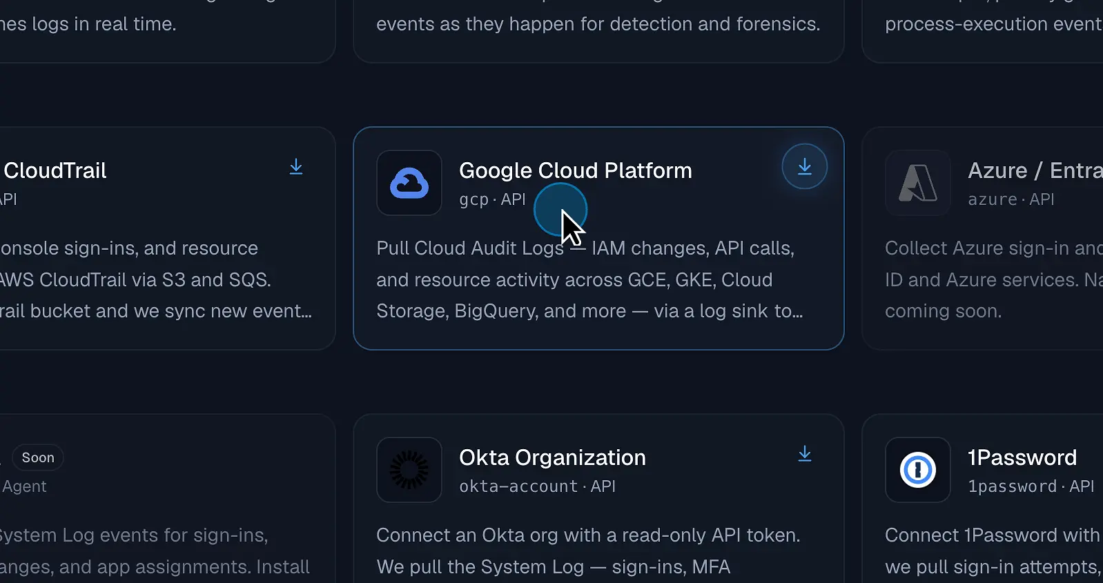Click the Soon badge
The height and width of the screenshot is (583, 1103).
pyautogui.click(x=38, y=457)
